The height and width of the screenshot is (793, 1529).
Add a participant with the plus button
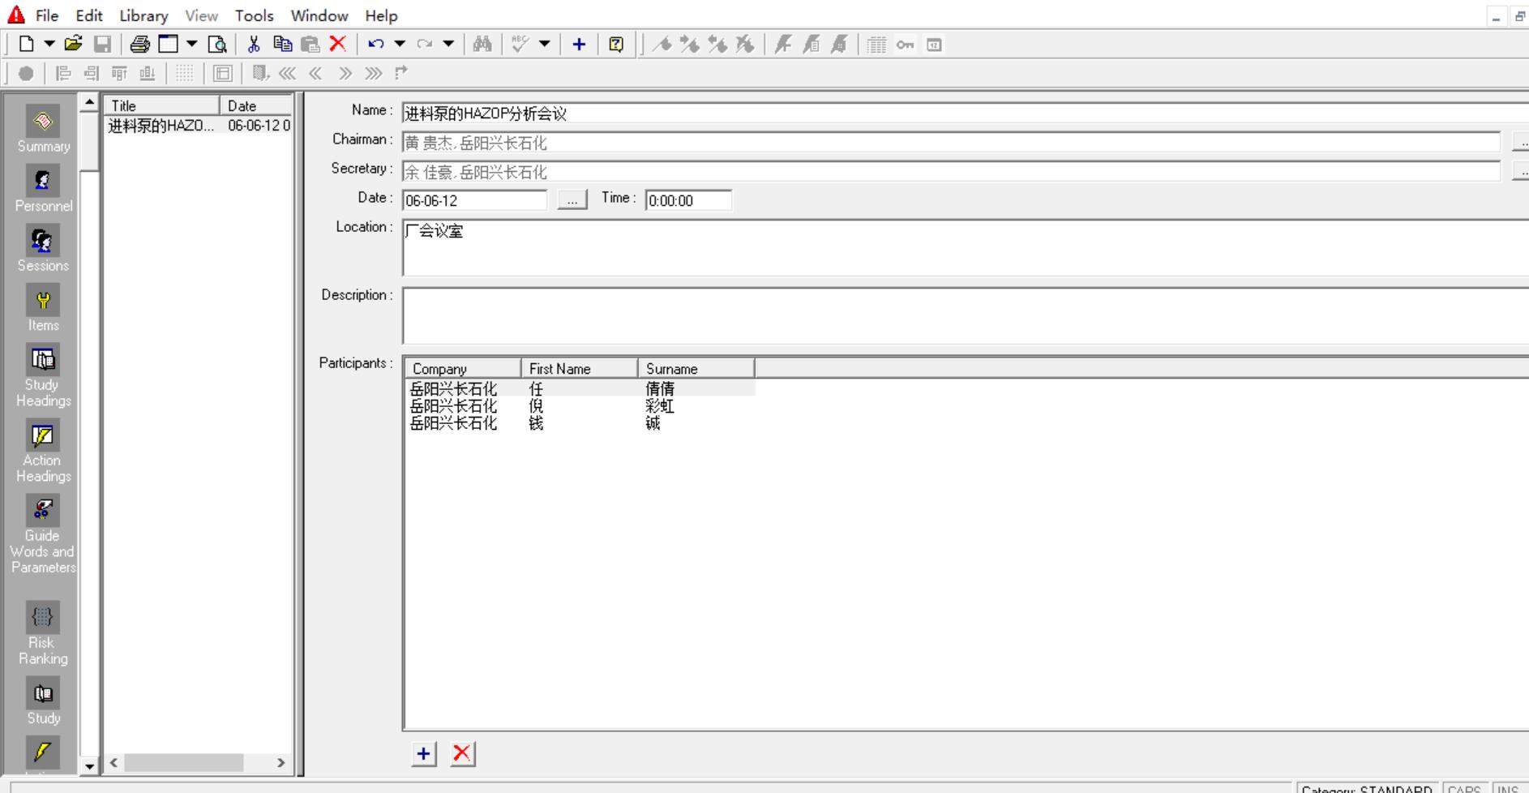pyautogui.click(x=423, y=754)
